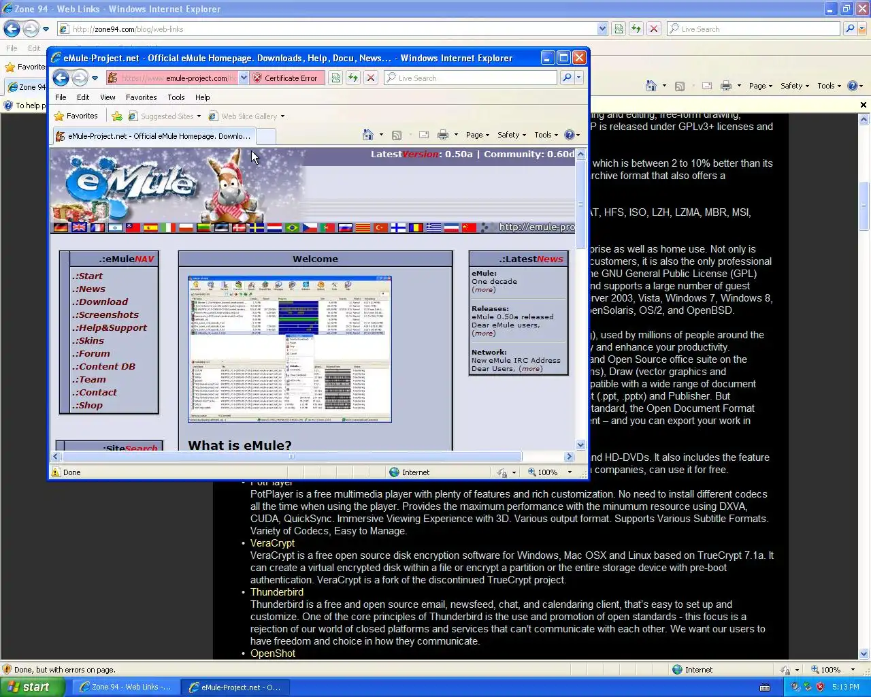Screen dimensions: 871x697
Task: Open Suggested Sites in favorites bar
Action: pyautogui.click(x=165, y=116)
